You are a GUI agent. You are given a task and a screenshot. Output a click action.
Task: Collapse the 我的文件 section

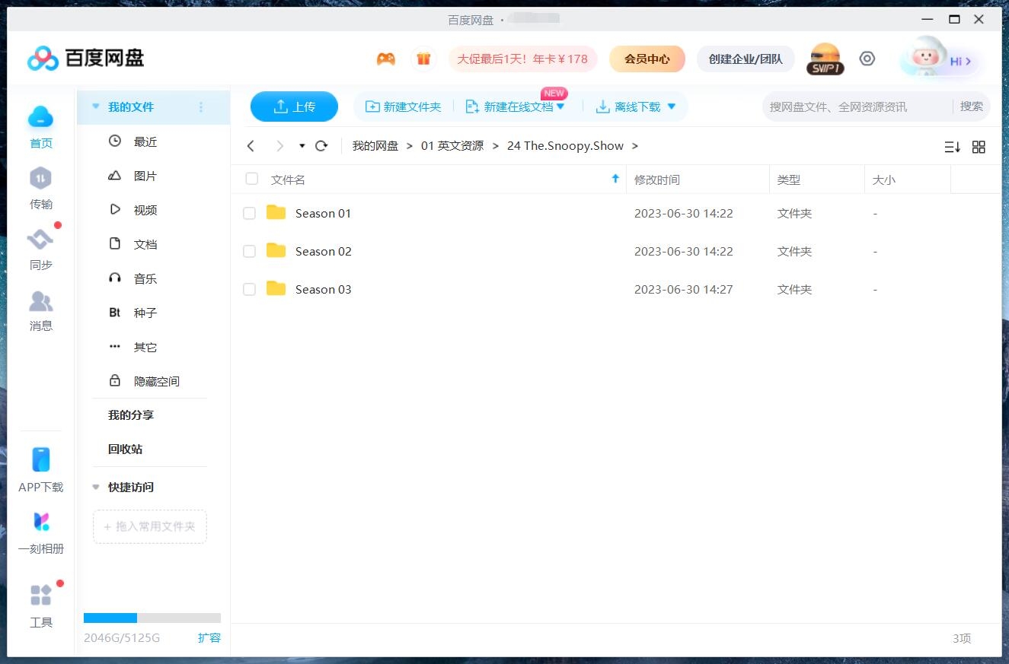point(94,108)
